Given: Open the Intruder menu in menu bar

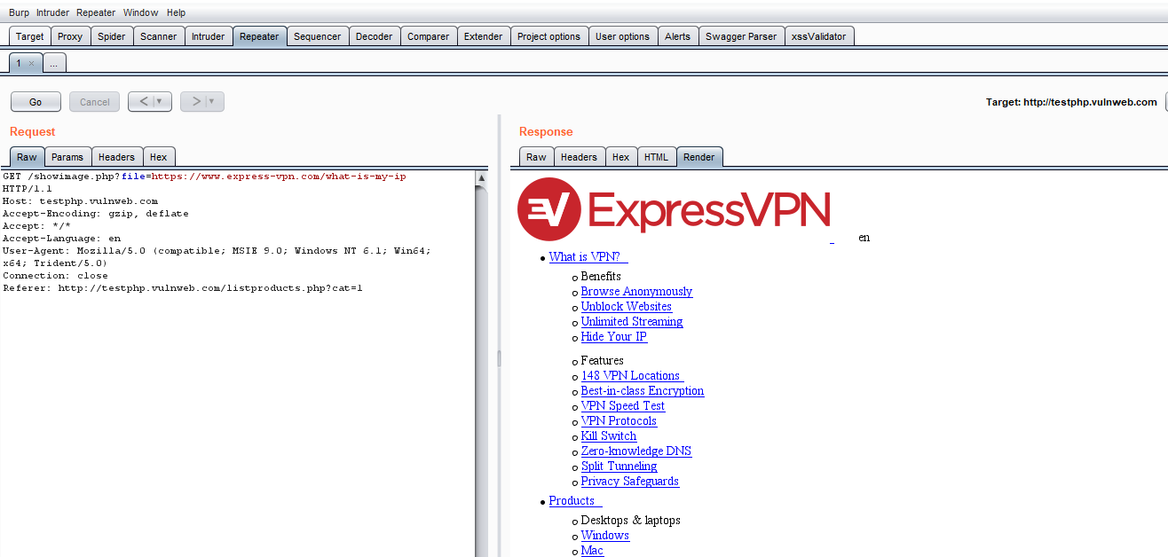Looking at the screenshot, I should tap(52, 12).
